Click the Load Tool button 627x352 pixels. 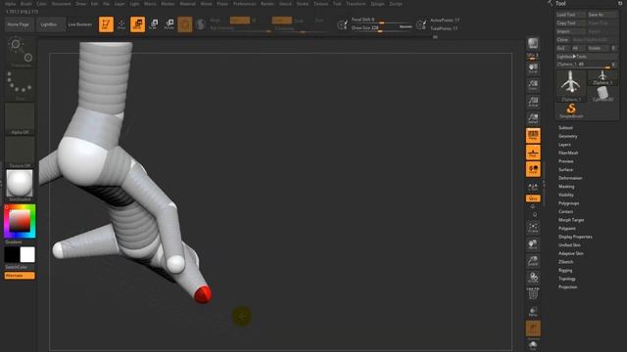click(x=570, y=15)
